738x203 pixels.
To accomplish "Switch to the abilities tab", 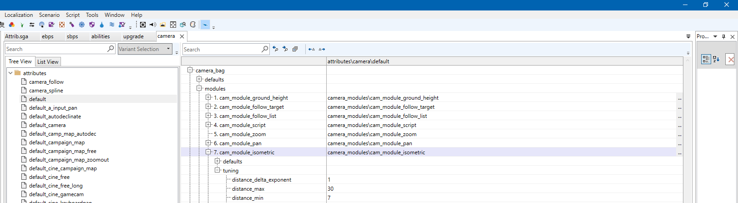I will [x=101, y=36].
